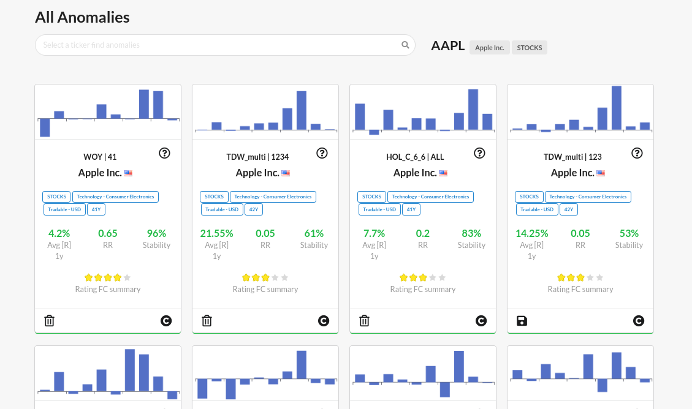Click the WOY | 41 card title
The height and width of the screenshot is (409, 692).
pos(100,157)
